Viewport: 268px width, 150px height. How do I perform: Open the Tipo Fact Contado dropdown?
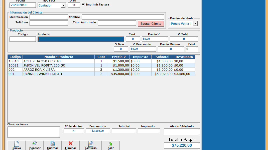click(x=63, y=5)
